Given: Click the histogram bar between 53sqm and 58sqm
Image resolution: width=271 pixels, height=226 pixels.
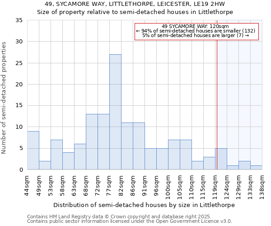Looking at the screenshot, I should click(57, 155).
